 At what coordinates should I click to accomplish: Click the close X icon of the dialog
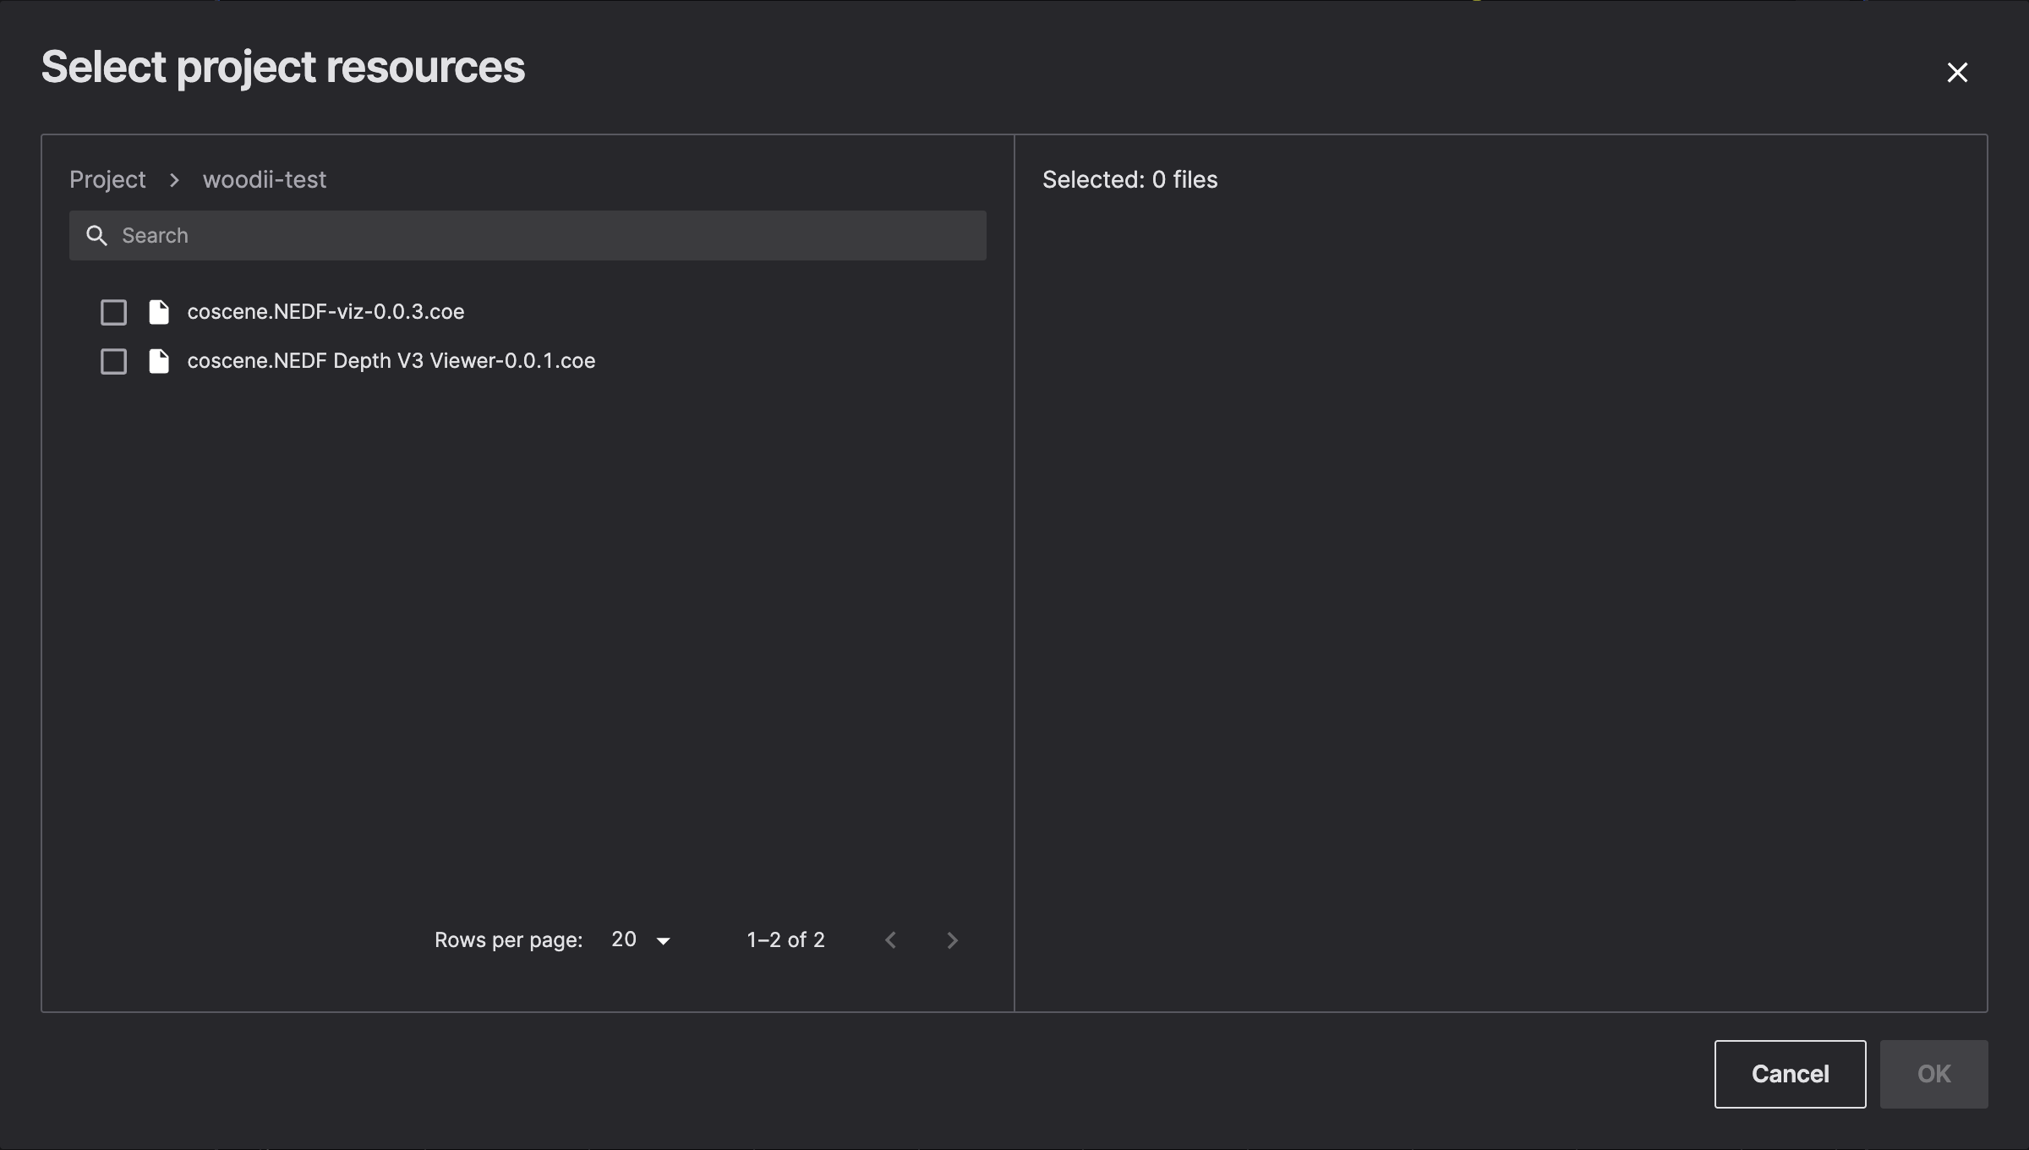1957,72
